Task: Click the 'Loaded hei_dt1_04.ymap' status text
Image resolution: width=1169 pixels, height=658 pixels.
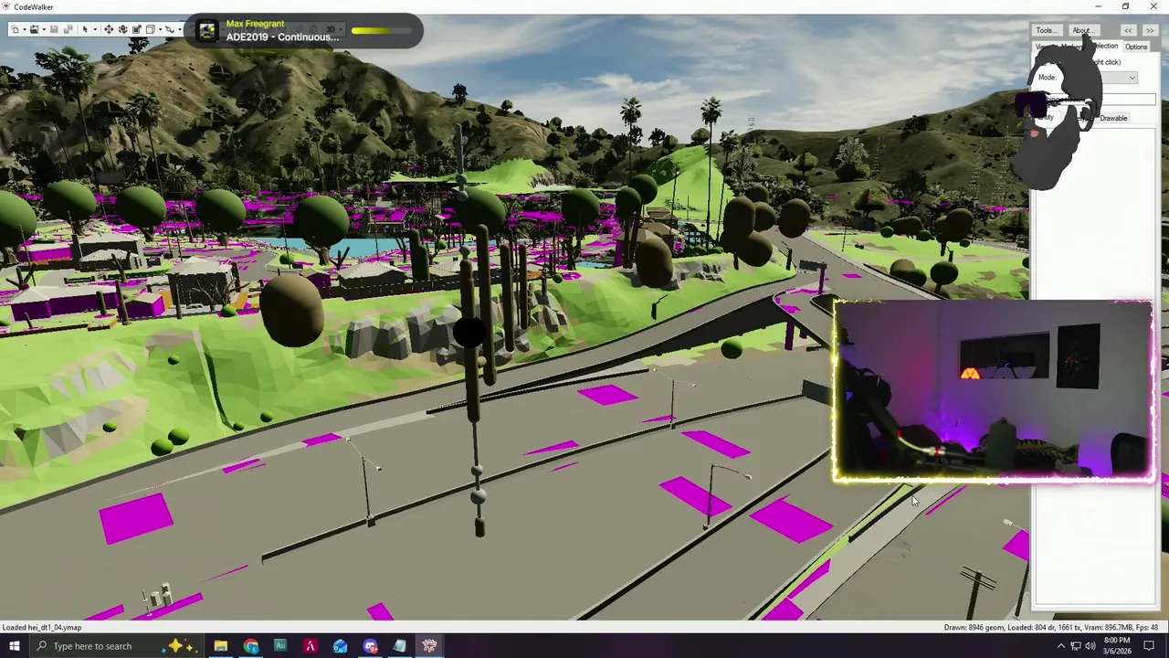Action: click(42, 628)
